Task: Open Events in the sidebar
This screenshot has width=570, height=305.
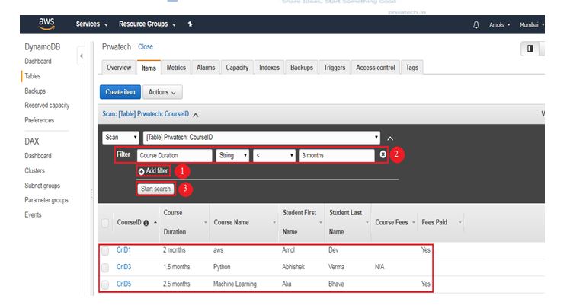Action: tap(33, 215)
